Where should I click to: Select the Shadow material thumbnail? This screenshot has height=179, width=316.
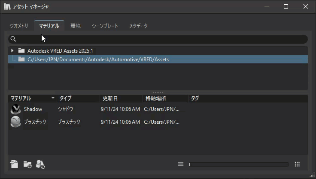coord(15,109)
